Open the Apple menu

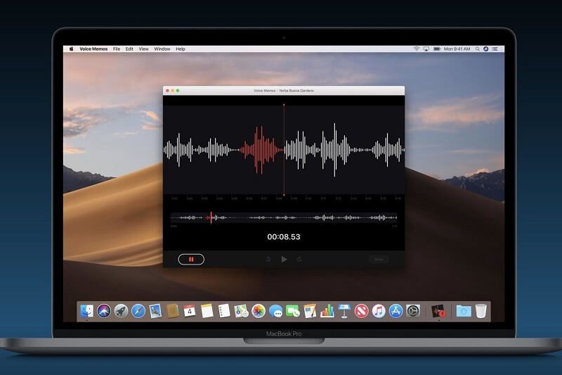tap(72, 49)
